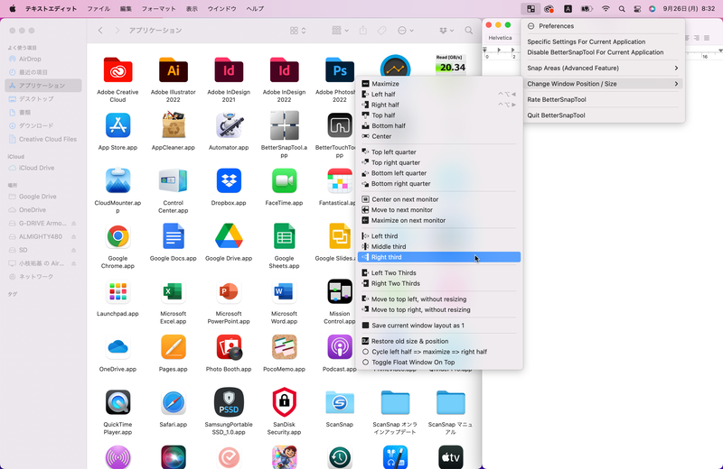The image size is (723, 469).
Task: Open Microsoft Excel.app icon
Action: 174,291
